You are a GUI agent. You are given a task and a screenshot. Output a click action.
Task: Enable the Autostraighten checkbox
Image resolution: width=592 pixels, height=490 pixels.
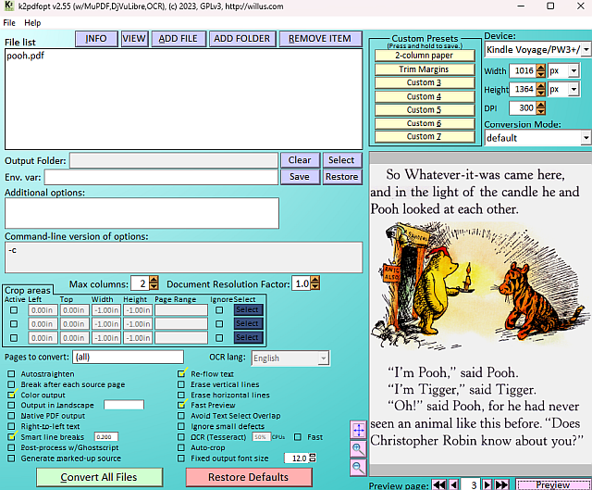(x=11, y=374)
